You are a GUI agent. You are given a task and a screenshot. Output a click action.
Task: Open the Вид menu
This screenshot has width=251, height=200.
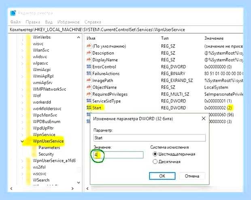pyautogui.click(x=49, y=22)
